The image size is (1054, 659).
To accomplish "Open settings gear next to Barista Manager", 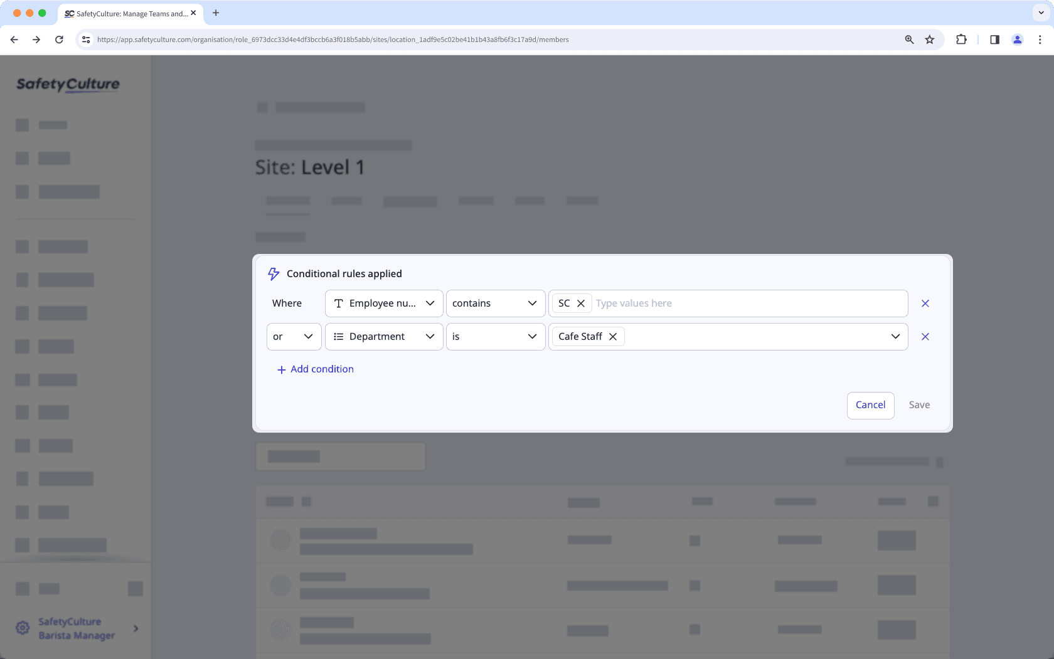I will 23,628.
